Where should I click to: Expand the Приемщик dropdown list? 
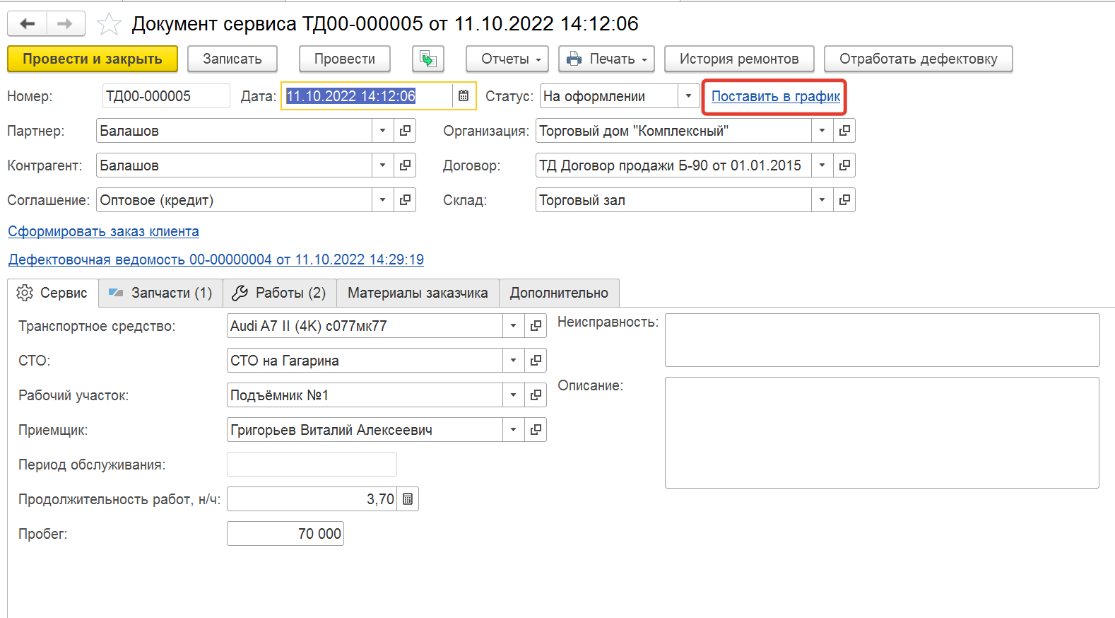pyautogui.click(x=513, y=430)
